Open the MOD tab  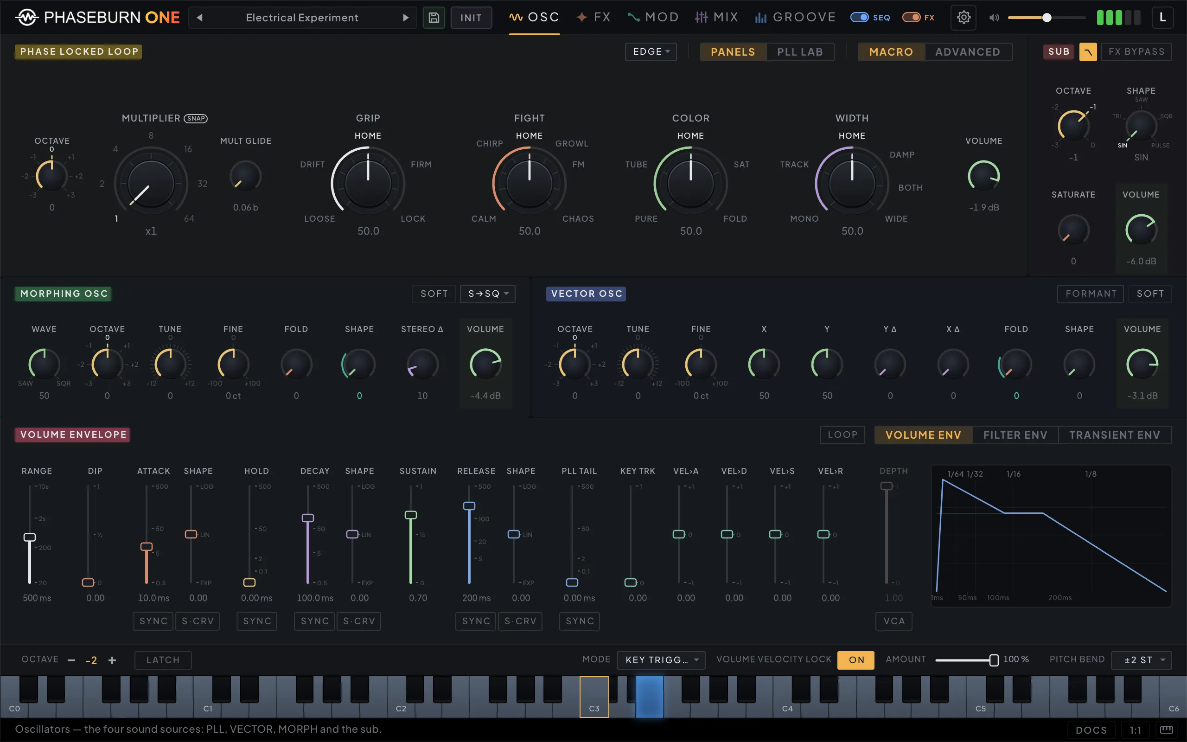click(653, 18)
